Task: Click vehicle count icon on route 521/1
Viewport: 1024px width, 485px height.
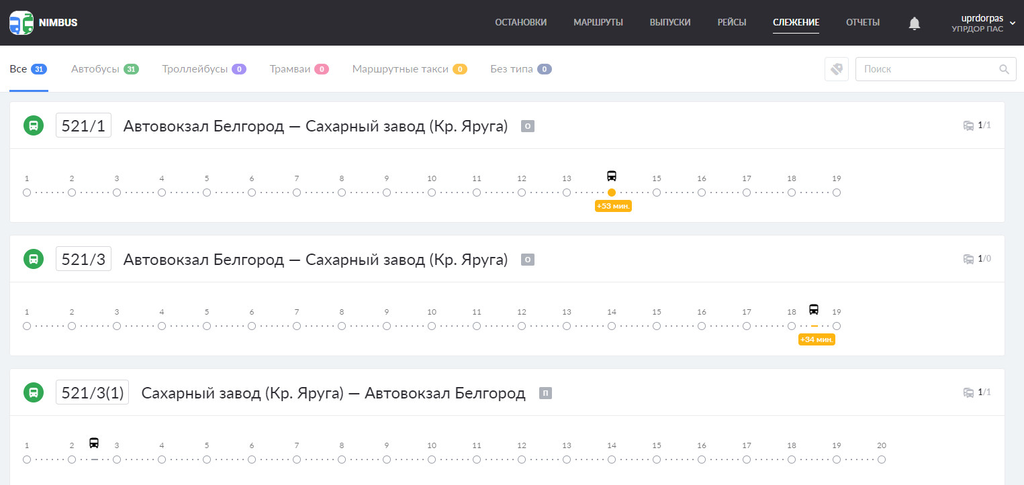Action: point(969,125)
